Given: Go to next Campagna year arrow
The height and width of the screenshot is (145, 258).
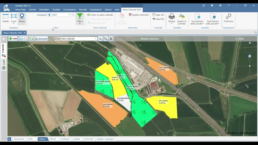Looking at the screenshot, I should (x=73, y=15).
